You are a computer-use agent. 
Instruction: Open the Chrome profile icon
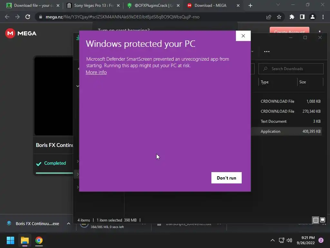click(x=313, y=17)
